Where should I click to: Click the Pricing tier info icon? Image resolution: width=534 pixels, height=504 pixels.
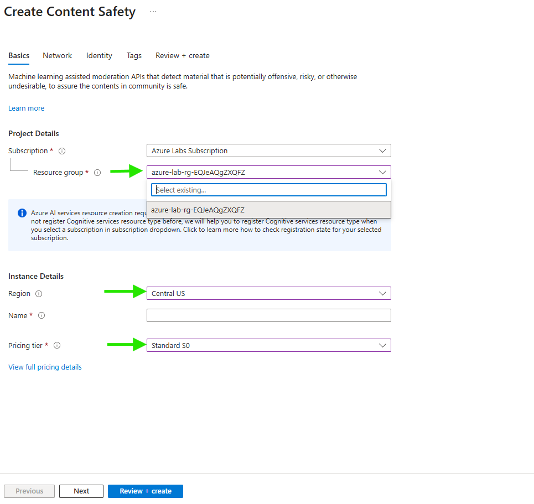pos(56,346)
